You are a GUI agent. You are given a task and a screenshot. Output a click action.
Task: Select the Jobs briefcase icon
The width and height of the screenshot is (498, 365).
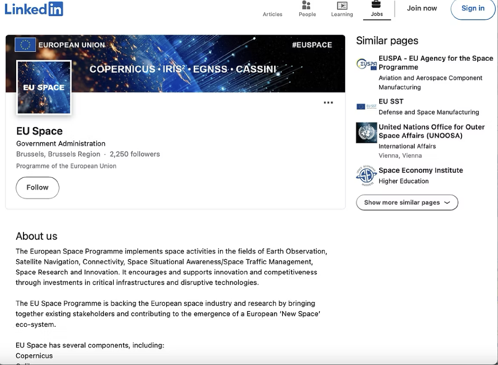(376, 5)
